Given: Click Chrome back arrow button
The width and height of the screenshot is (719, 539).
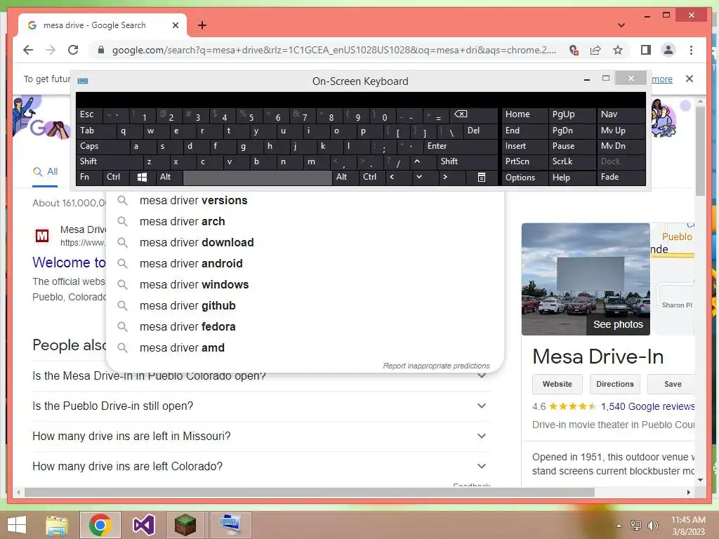Looking at the screenshot, I should tap(28, 50).
